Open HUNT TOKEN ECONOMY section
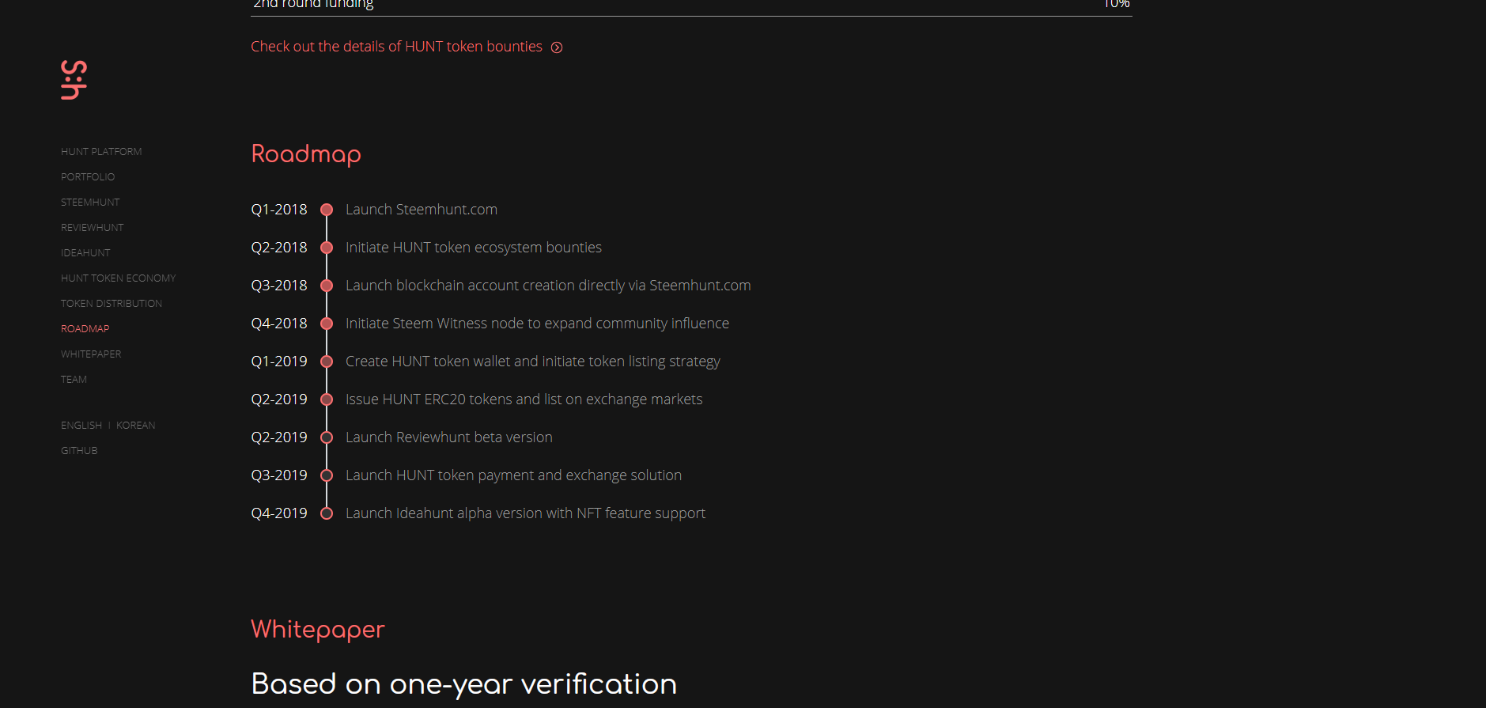 tap(119, 278)
